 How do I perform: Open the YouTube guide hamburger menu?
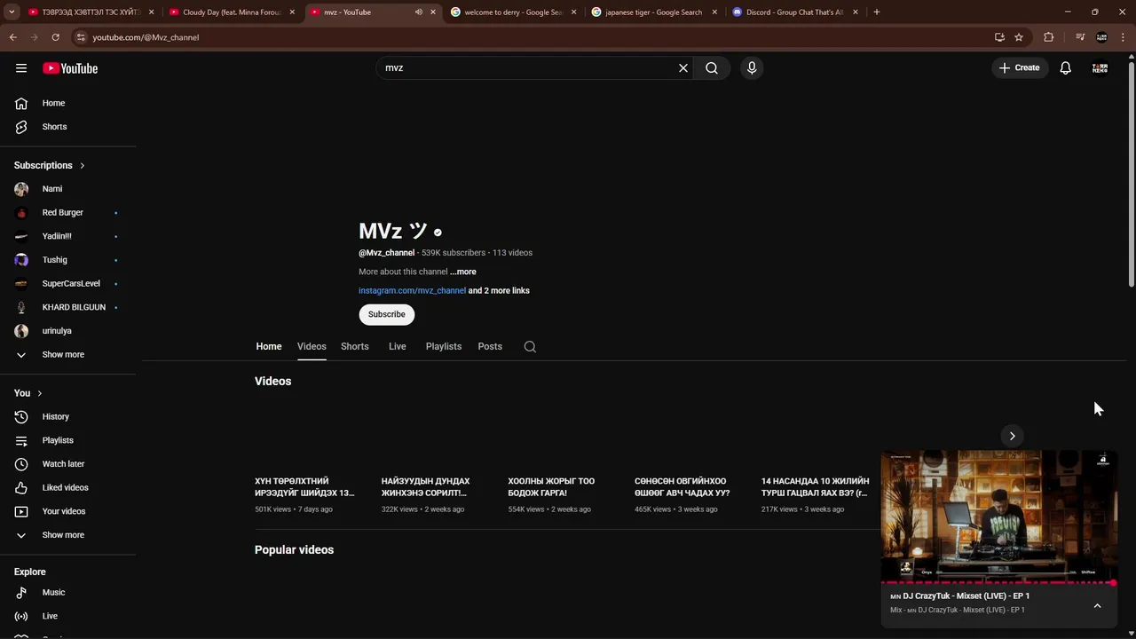(21, 68)
